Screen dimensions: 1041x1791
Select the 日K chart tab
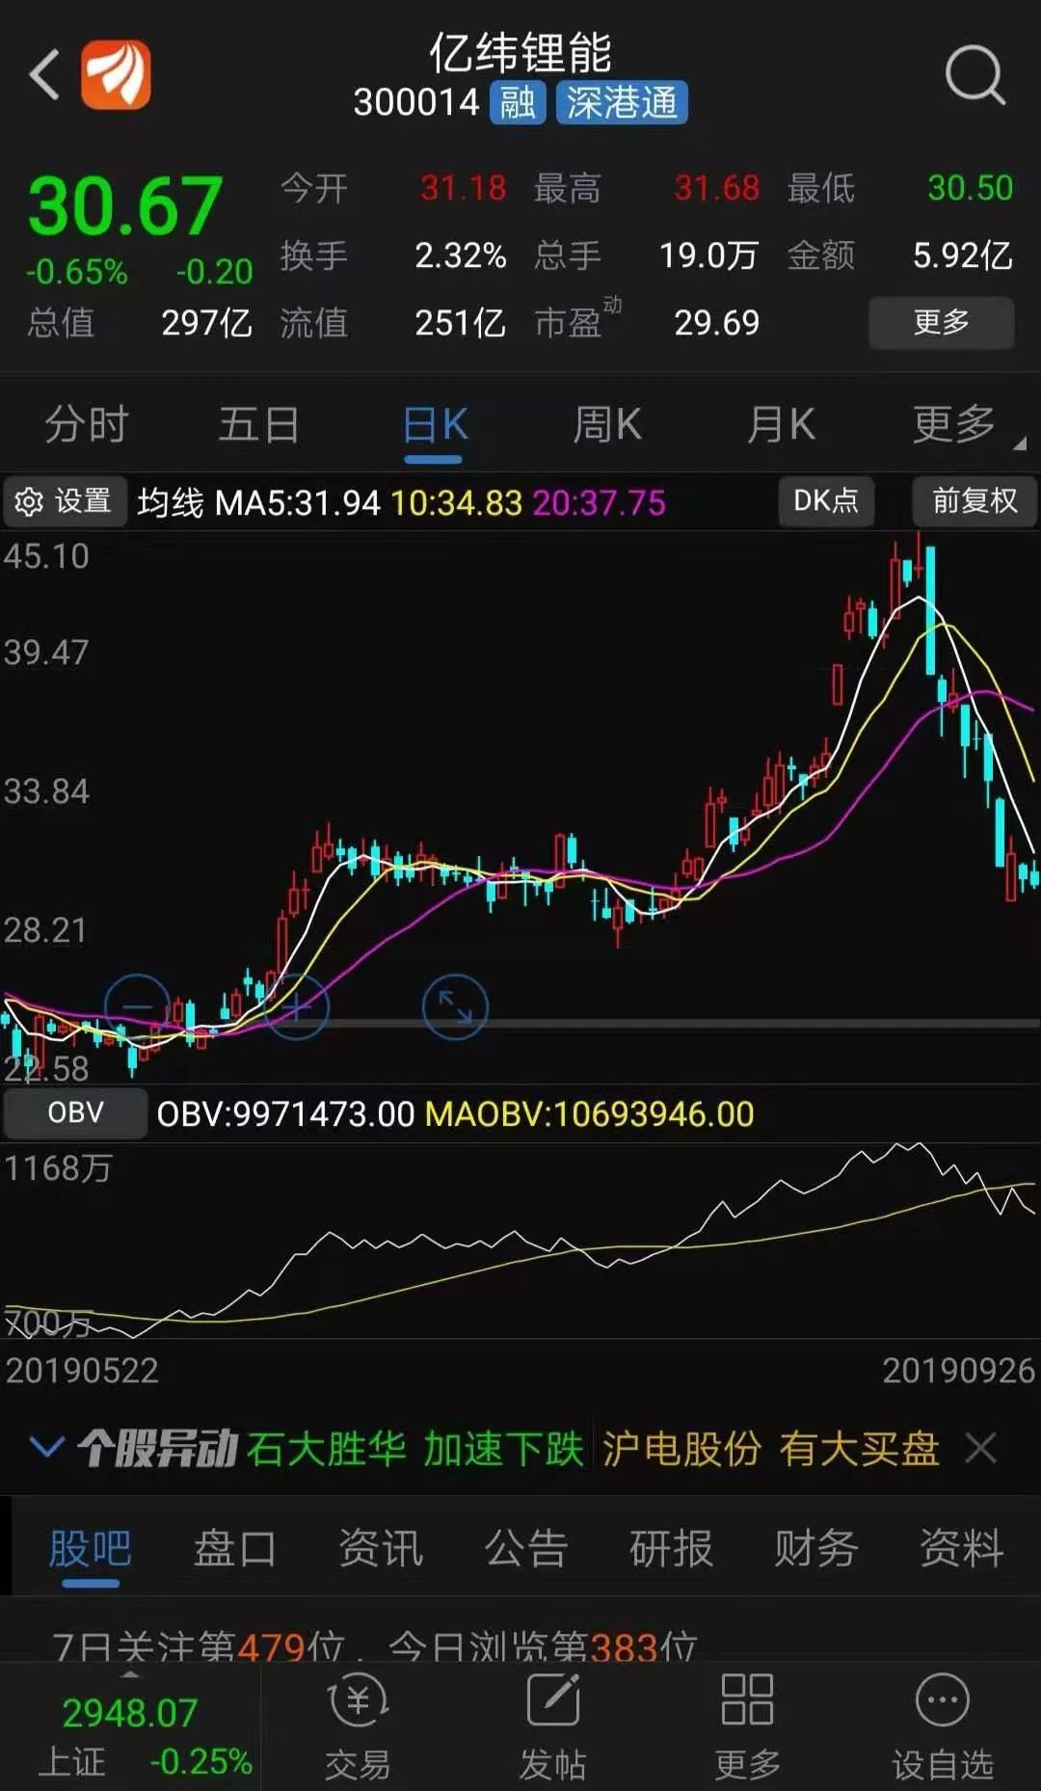pyautogui.click(x=435, y=424)
